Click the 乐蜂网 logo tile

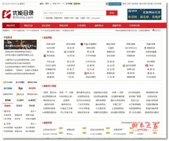(32, 100)
